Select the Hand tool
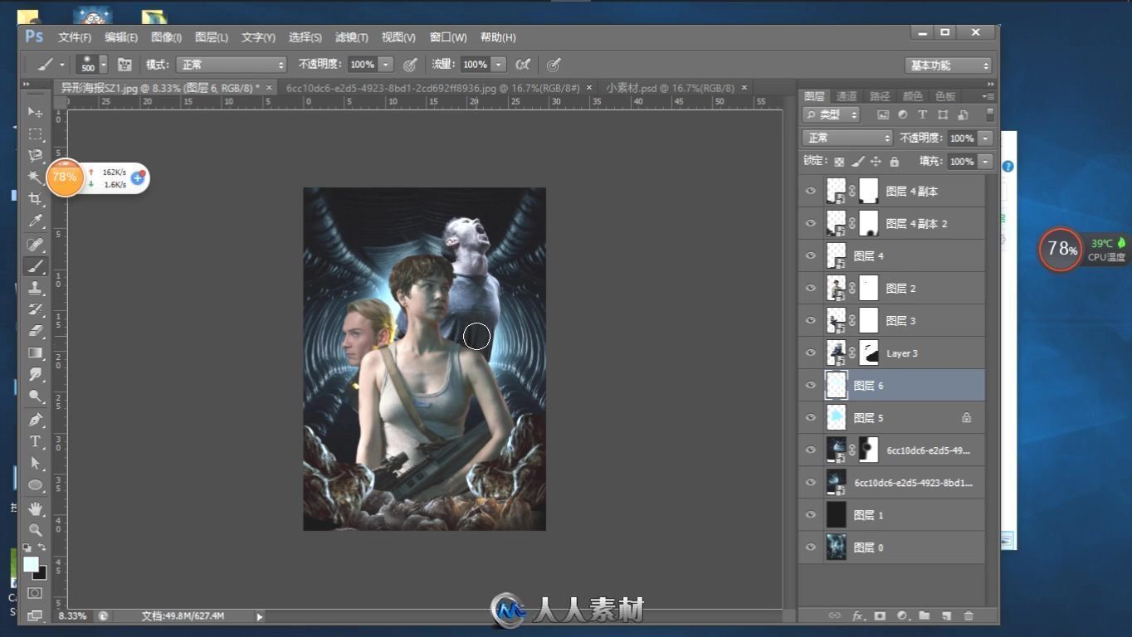 [35, 508]
